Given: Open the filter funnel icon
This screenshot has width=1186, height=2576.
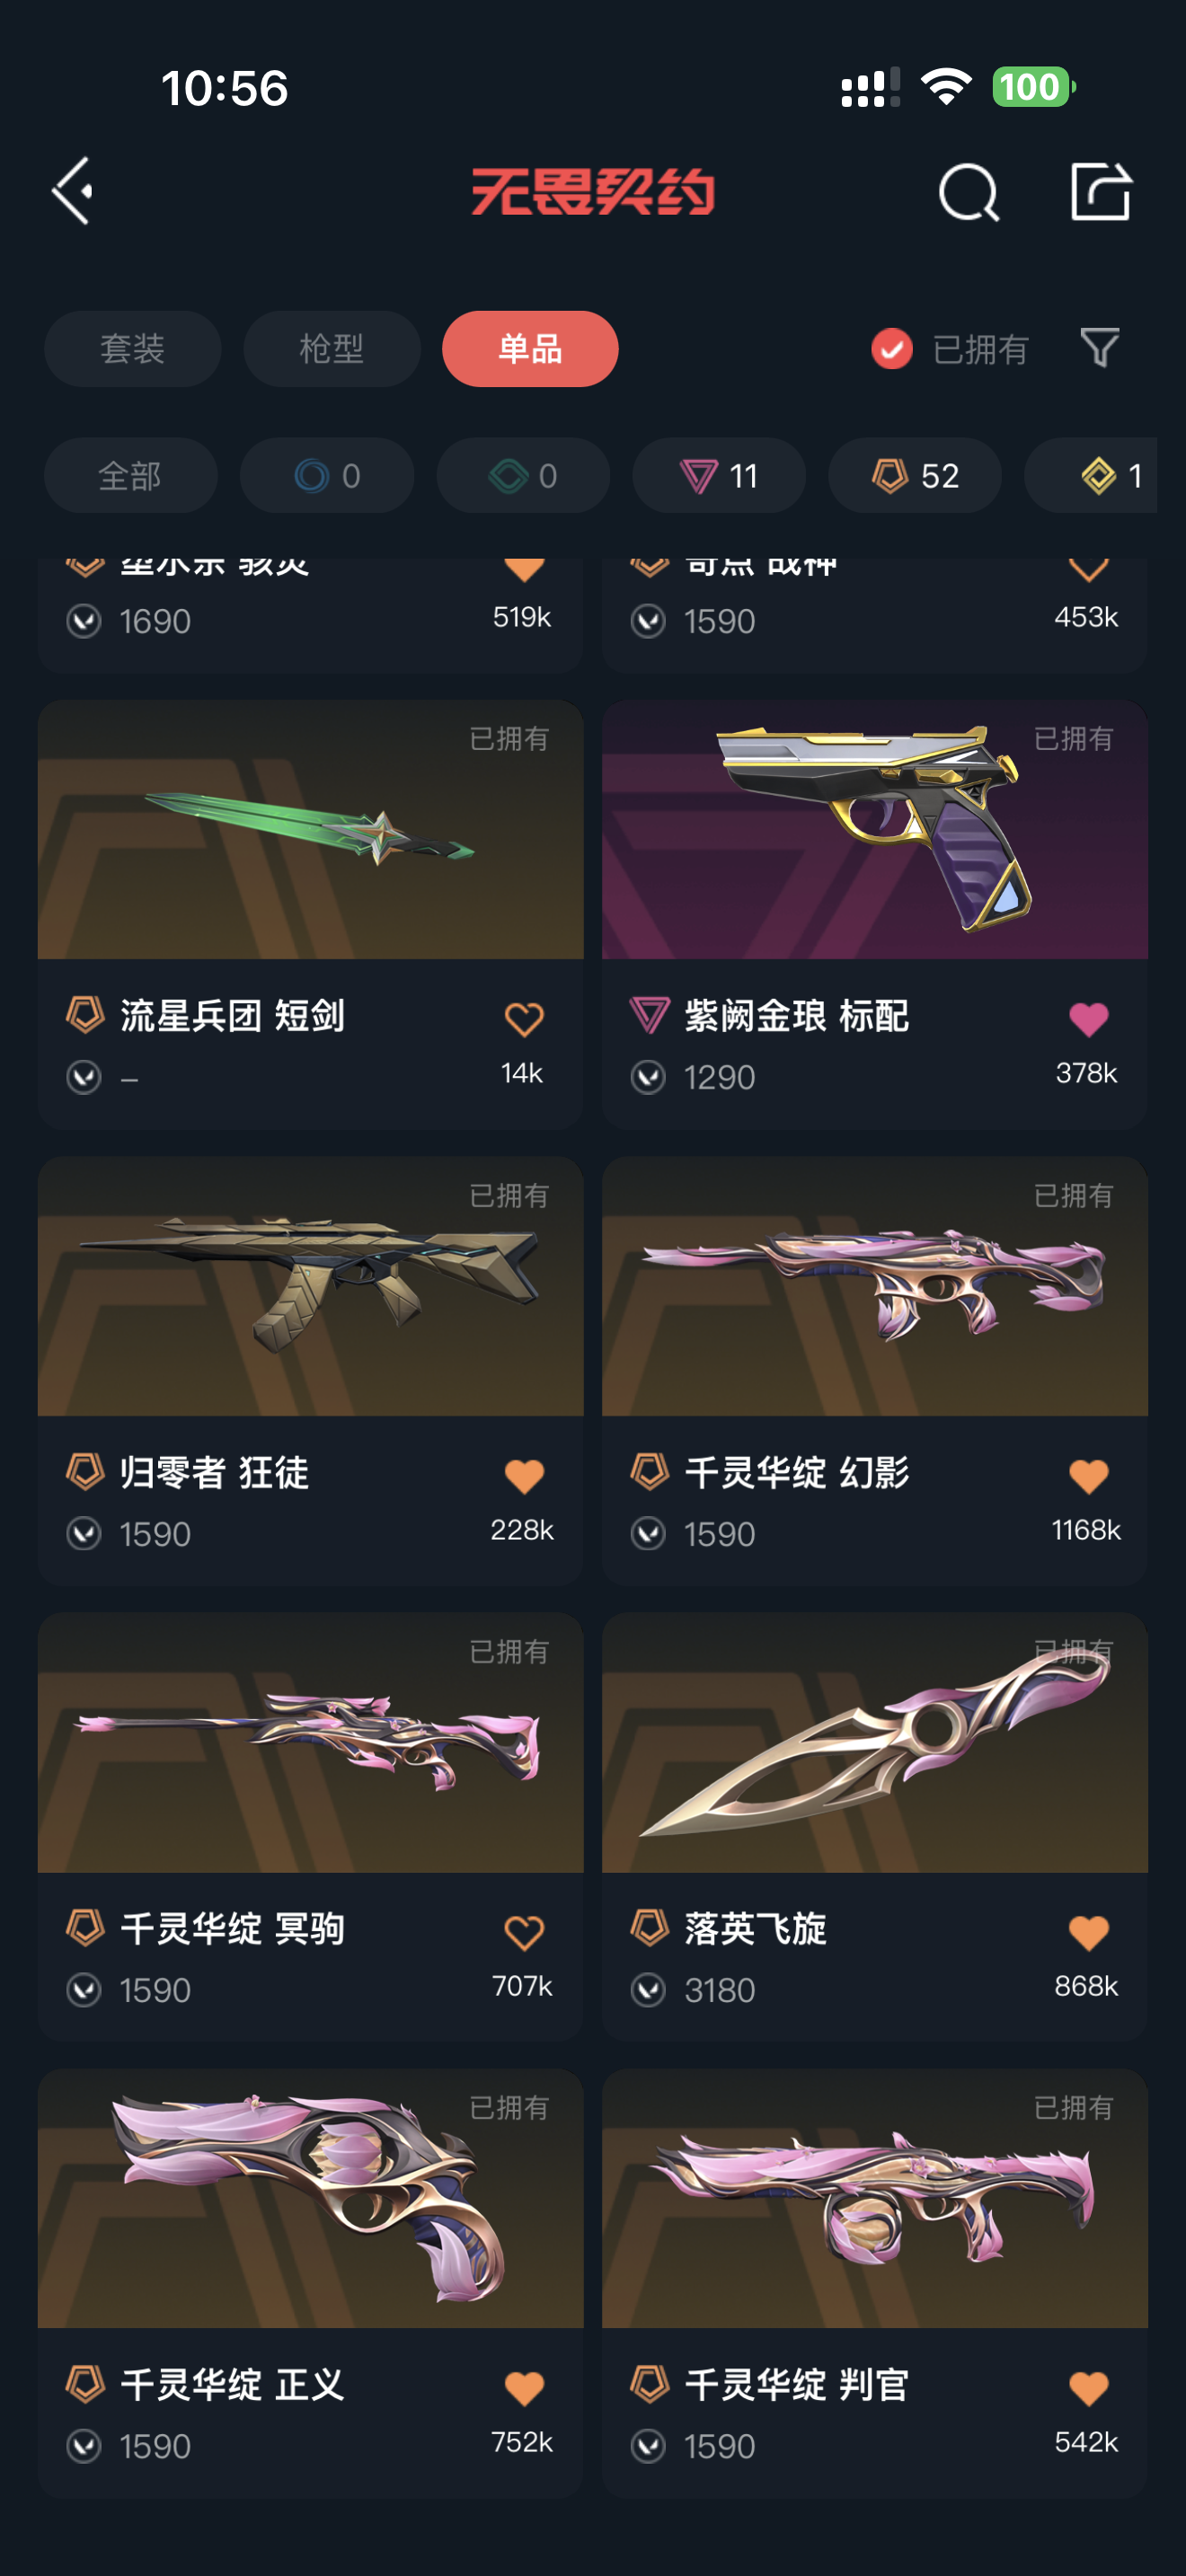Looking at the screenshot, I should click(x=1099, y=348).
